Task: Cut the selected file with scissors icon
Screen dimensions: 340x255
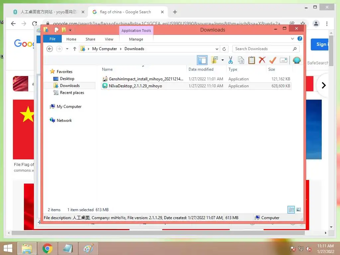Action: coord(230,60)
